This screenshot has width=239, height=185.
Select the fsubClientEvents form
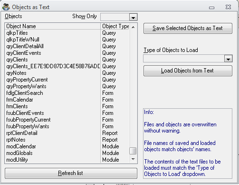point(67,113)
